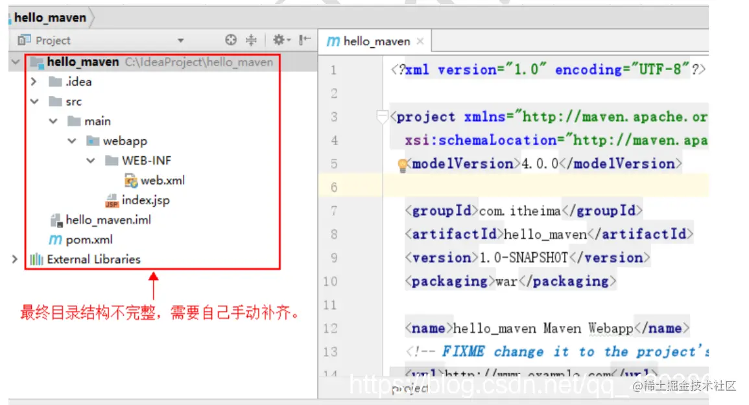Click the External Libraries bars icon

[36, 259]
